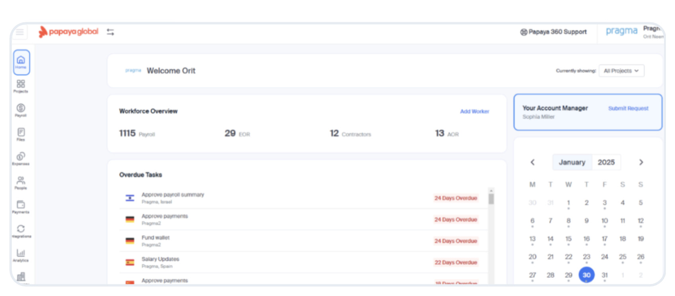Expand the All Projects dropdown
The image size is (675, 296).
pos(621,71)
